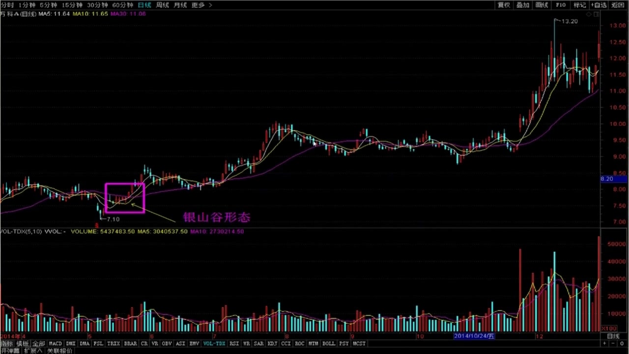Click the VOLUME: 5437483.50 readout
The width and height of the screenshot is (629, 354).
pos(103,232)
